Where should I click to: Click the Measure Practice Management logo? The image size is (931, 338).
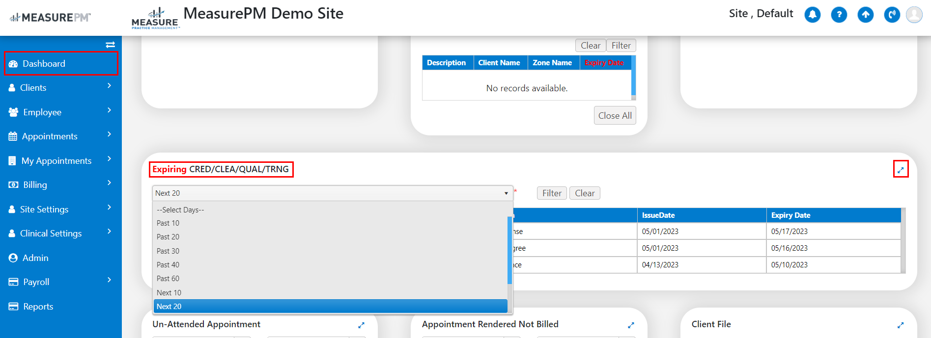pyautogui.click(x=155, y=19)
